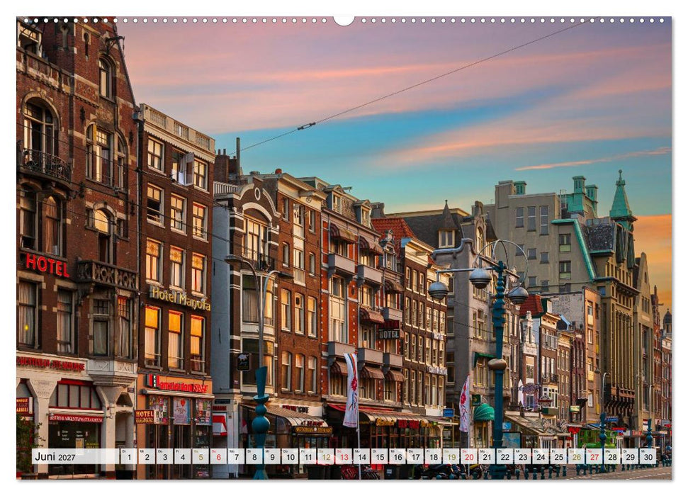Pick day 1 in the calendar strip
The width and height of the screenshot is (688, 496).
pyautogui.click(x=128, y=456)
